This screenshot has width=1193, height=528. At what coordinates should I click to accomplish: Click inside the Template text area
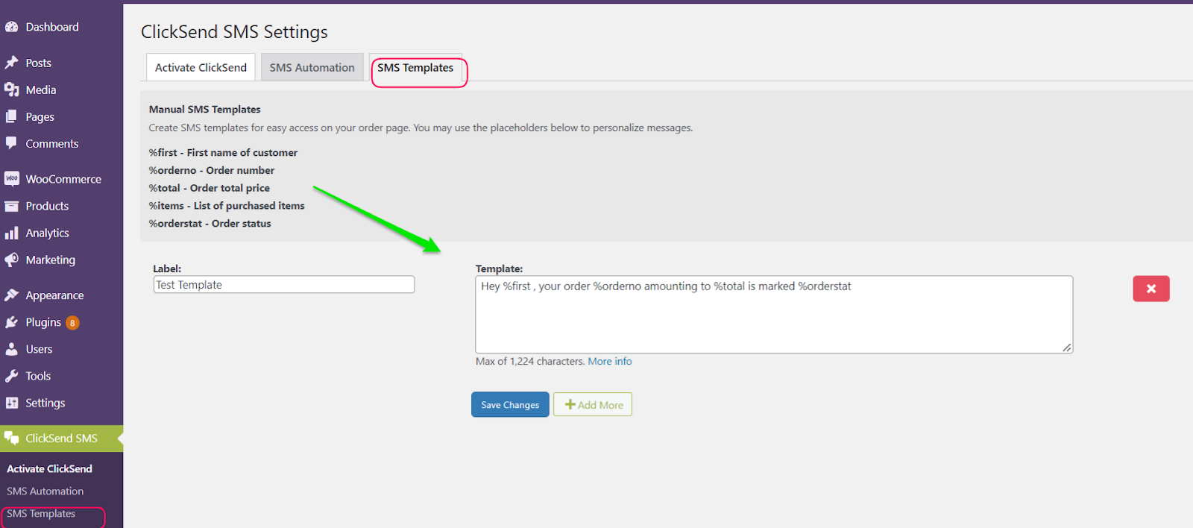click(x=774, y=315)
